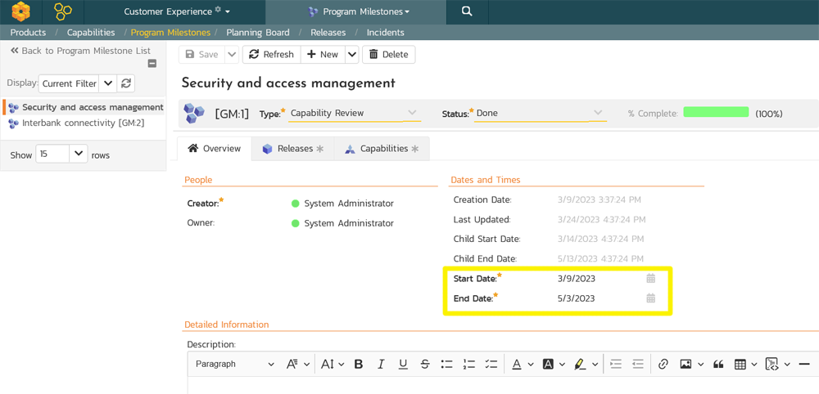The image size is (819, 394).
Task: Open the Capabilities tab
Action: (382, 149)
